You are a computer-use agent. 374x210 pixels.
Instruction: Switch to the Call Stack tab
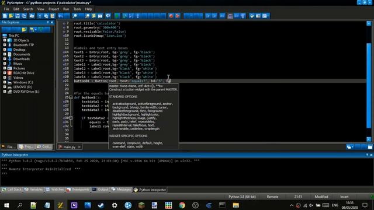tap(12, 190)
